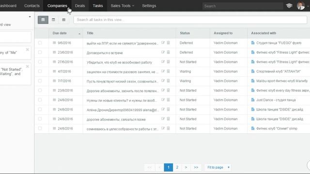Sort by the Assigned to column header
Screen dimensions: 310x174
(223, 33)
